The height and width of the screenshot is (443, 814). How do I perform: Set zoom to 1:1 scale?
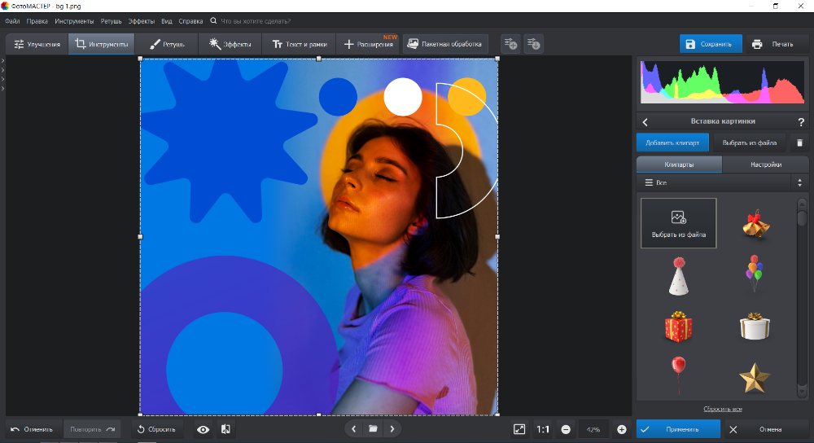point(543,429)
